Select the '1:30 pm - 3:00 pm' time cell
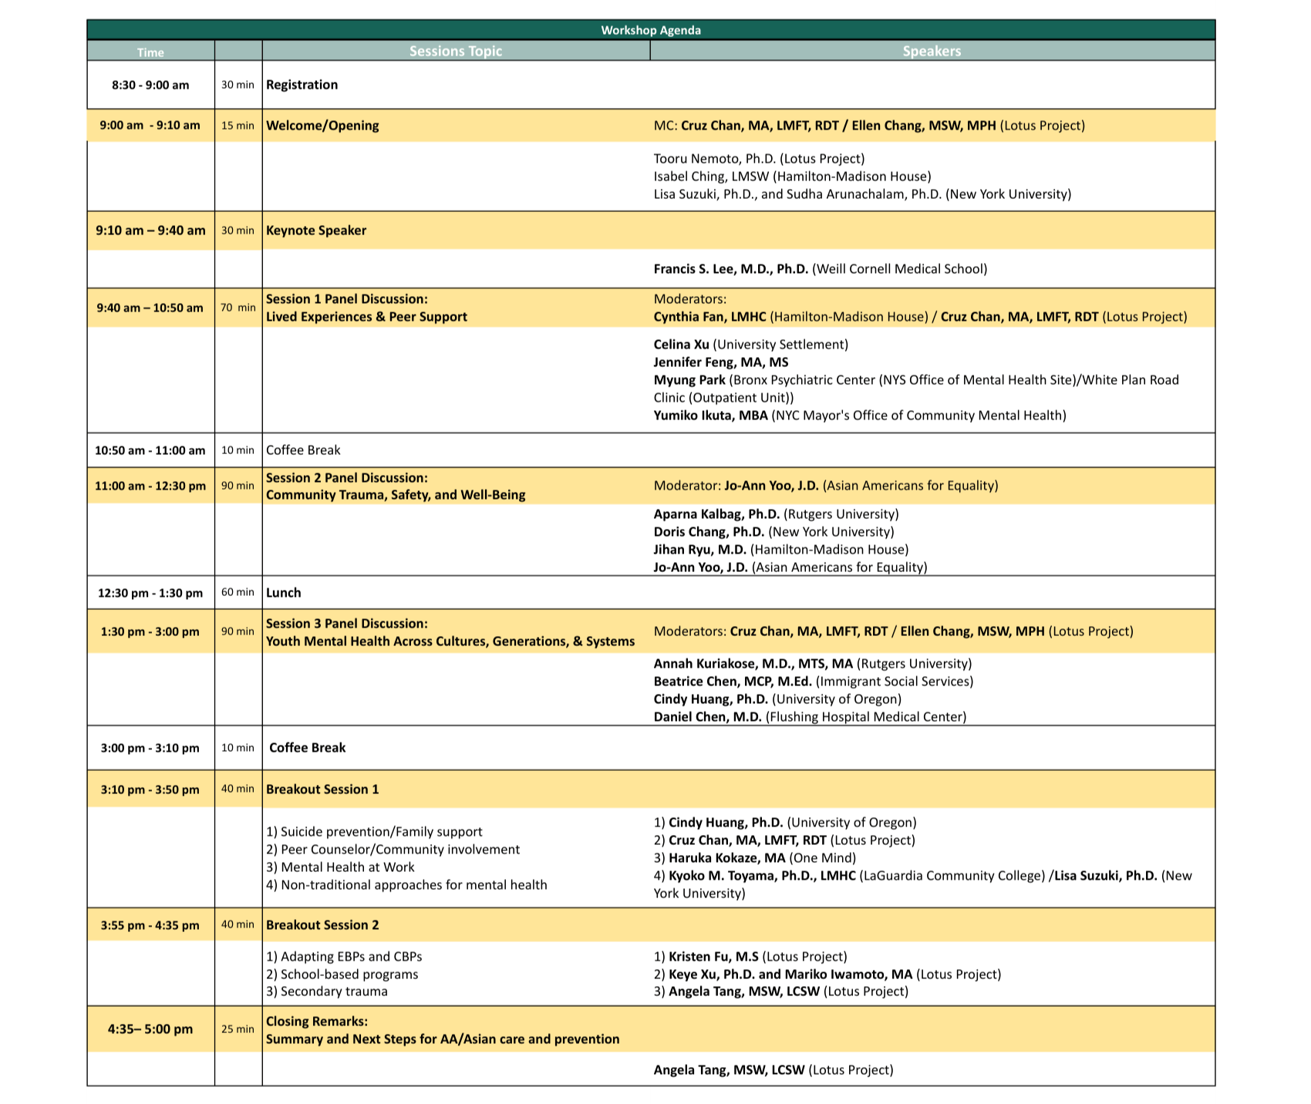This screenshot has height=1104, width=1311. pos(150,631)
